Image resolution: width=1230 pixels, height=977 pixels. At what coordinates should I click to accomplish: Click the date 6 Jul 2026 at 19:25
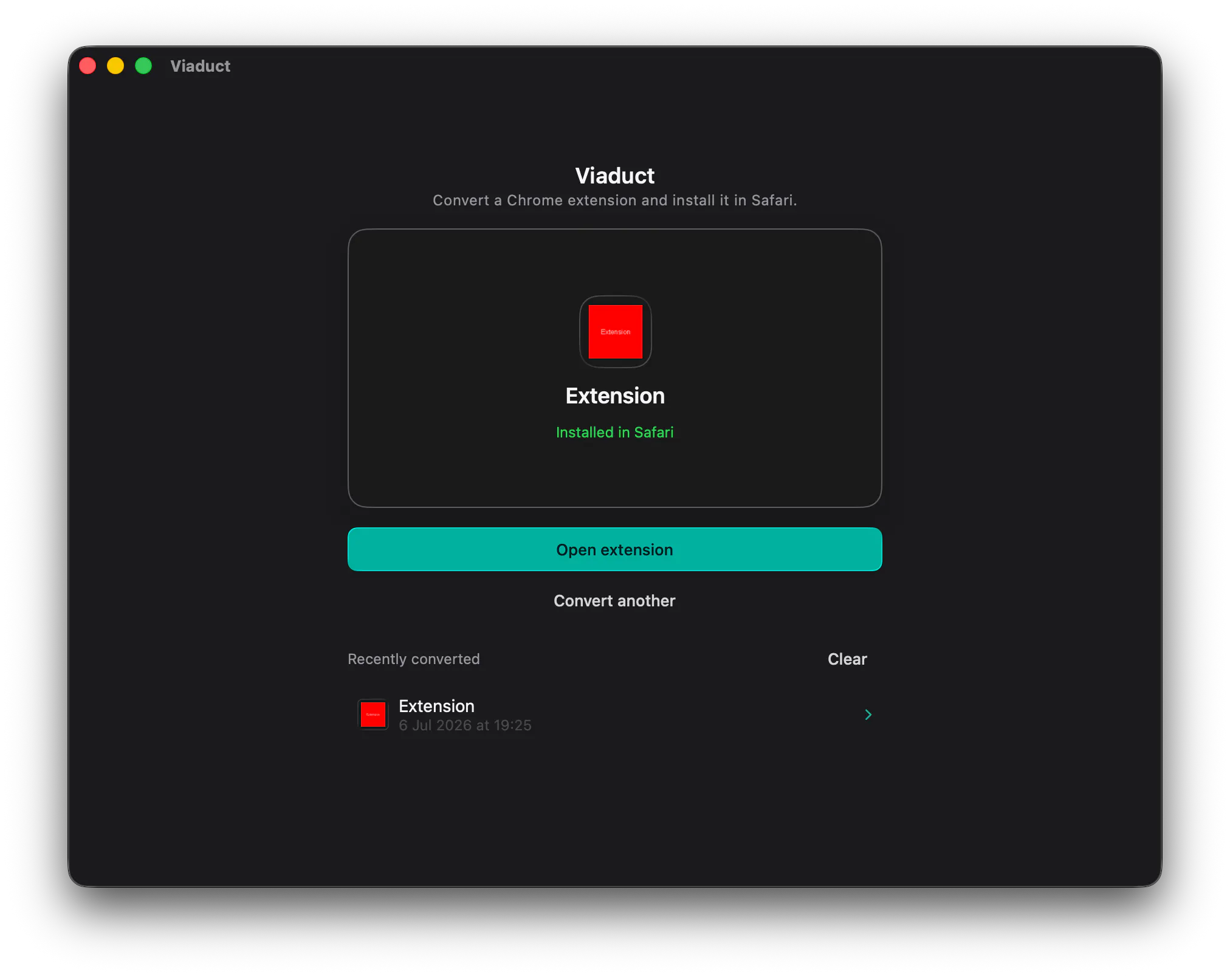tap(465, 725)
